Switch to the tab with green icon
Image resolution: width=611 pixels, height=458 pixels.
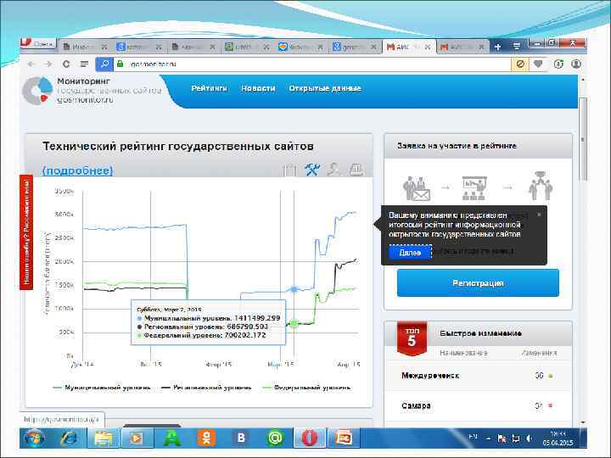pyautogui.click(x=247, y=47)
